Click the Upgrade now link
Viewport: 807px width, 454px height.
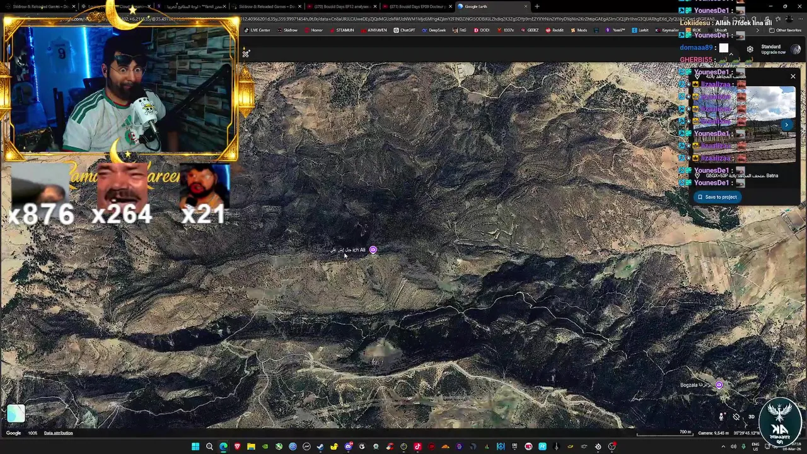point(773,52)
